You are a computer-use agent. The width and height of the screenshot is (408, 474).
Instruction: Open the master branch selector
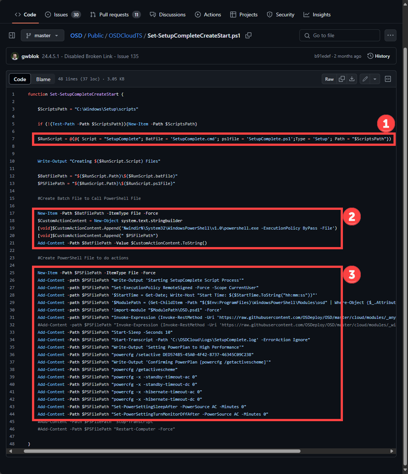[x=42, y=35]
